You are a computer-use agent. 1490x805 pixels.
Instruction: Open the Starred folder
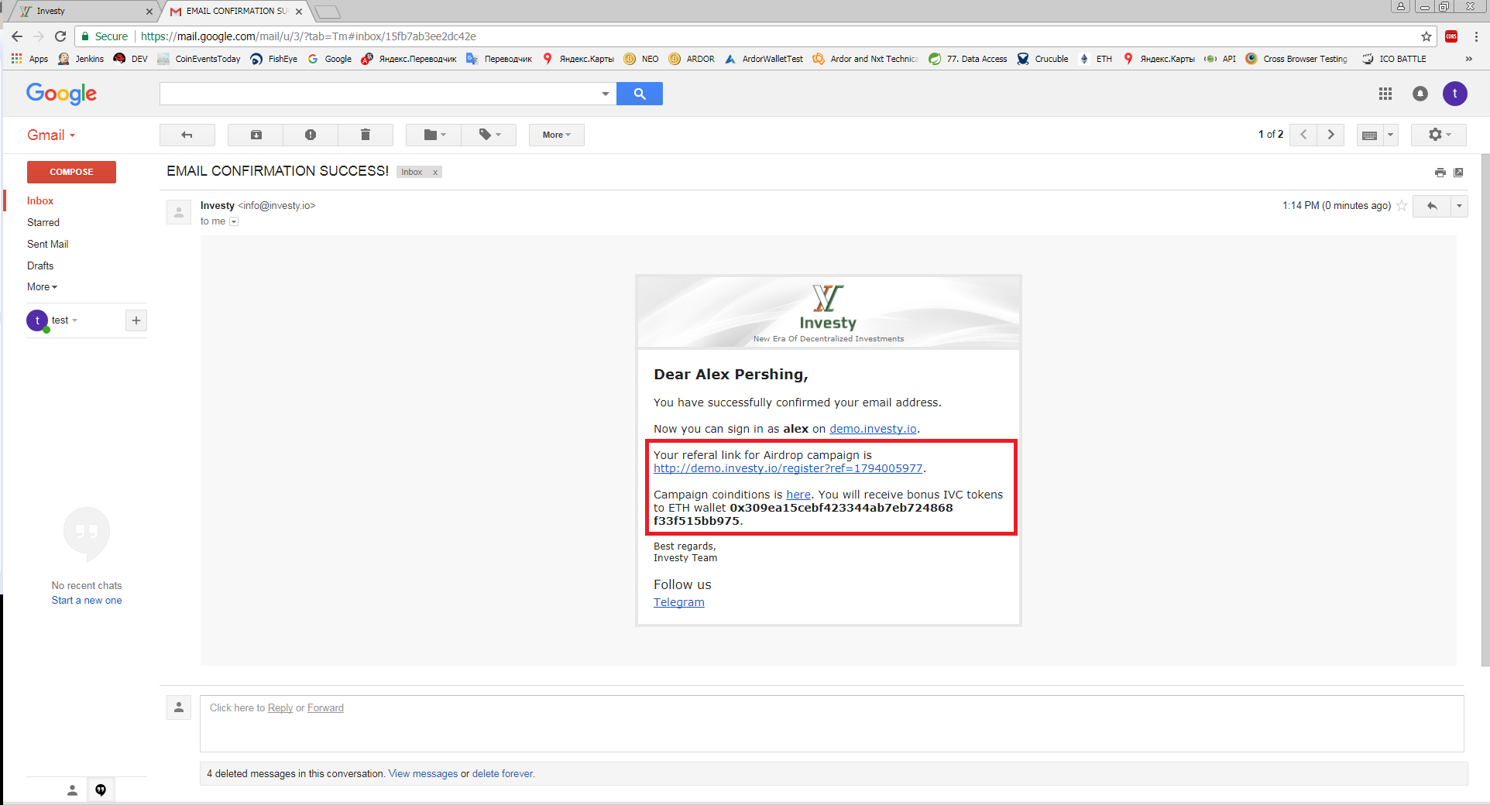pyautogui.click(x=43, y=222)
